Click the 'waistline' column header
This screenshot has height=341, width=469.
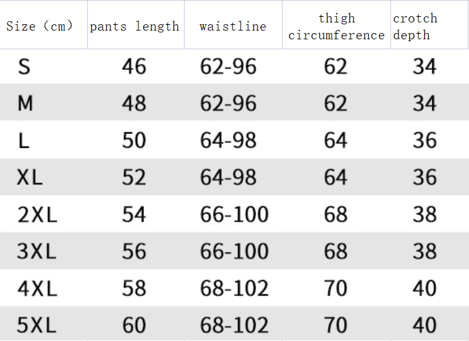coord(233,26)
